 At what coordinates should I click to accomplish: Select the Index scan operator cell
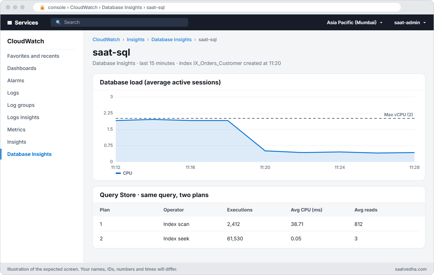click(x=176, y=224)
